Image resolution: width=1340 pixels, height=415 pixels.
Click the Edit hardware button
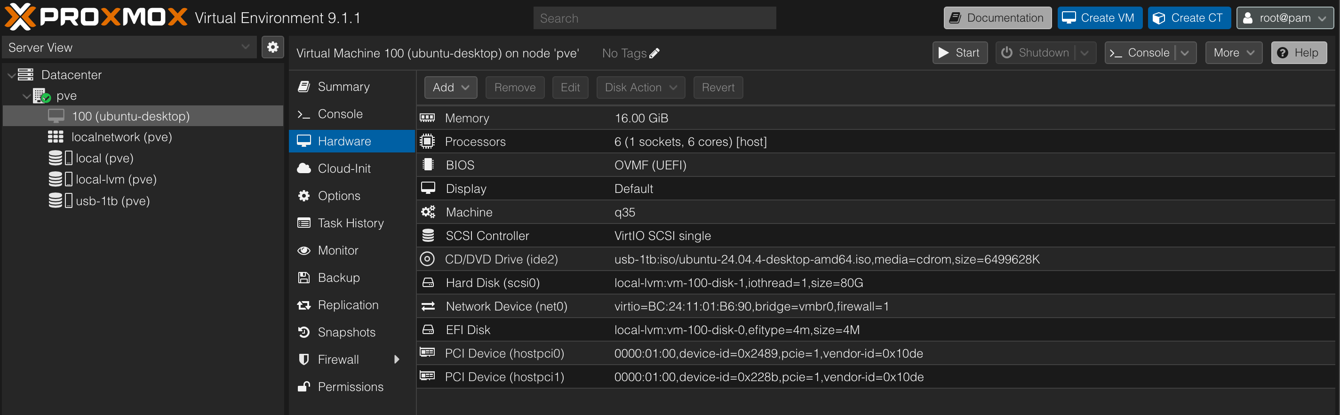[570, 88]
